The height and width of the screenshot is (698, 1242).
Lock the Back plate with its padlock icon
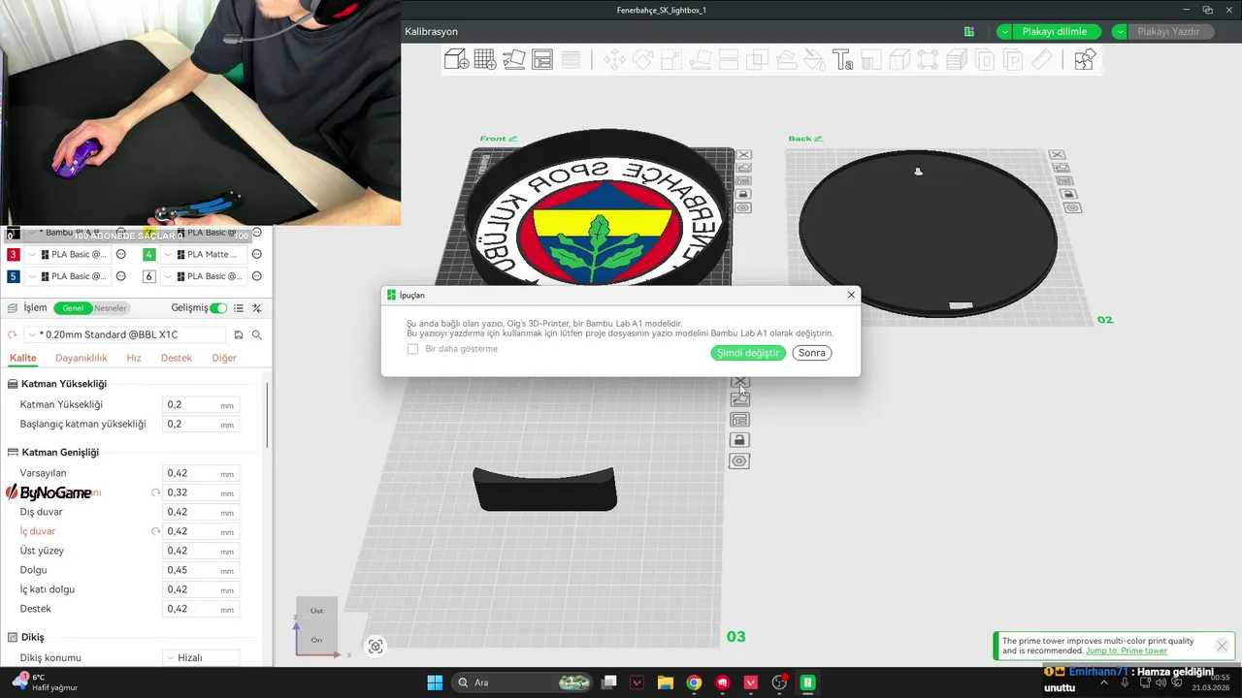(x=1069, y=194)
